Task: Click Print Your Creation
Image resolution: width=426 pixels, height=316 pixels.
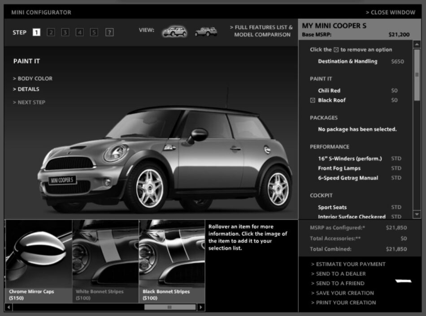Action: 343,303
